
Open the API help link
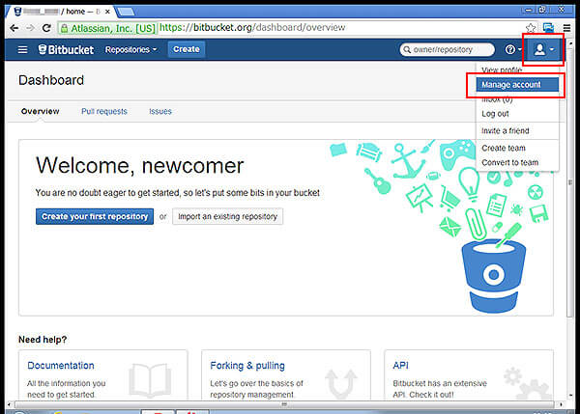click(400, 365)
